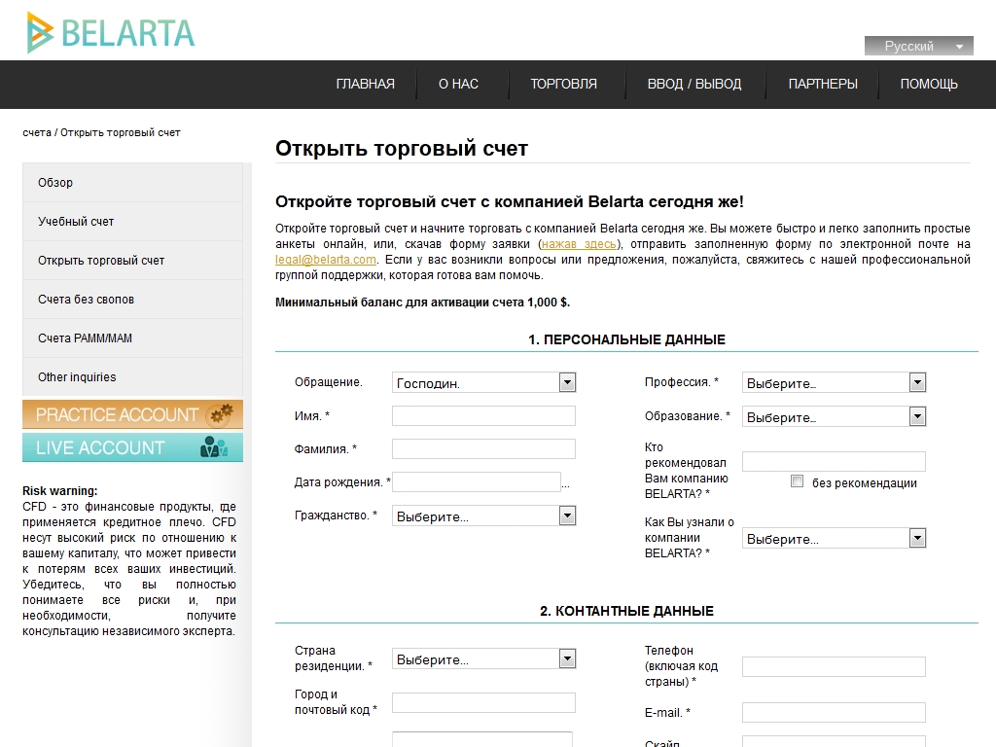
Task: Click the Practice Account gear banner
Action: coord(132,414)
